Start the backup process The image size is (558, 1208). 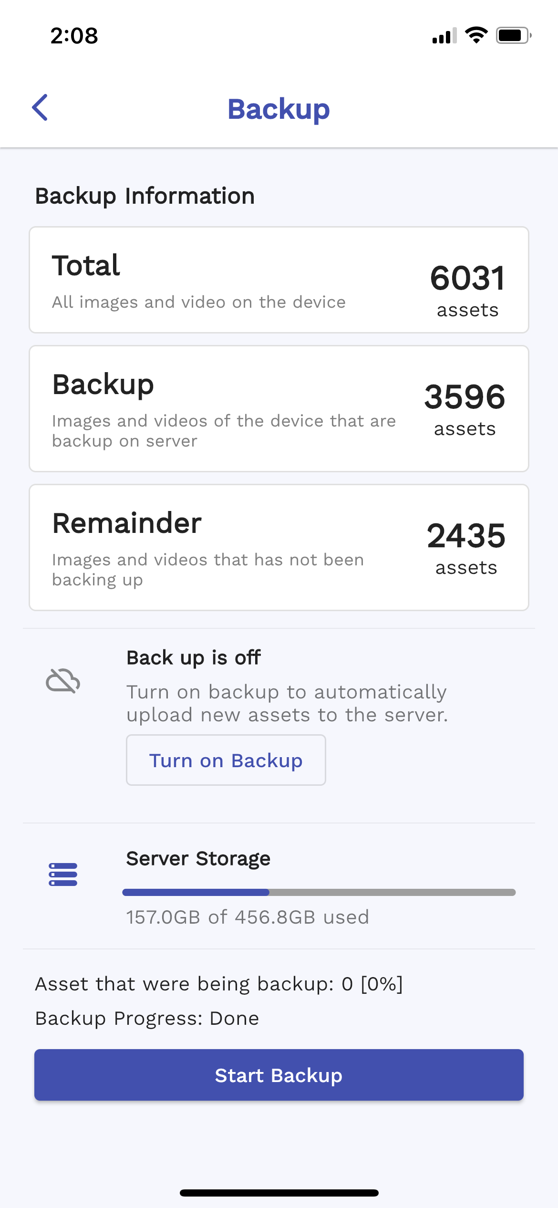[x=279, y=1075]
